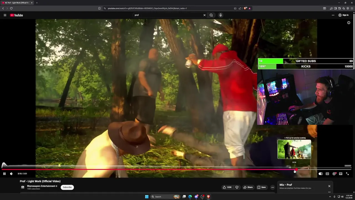Screen dimensions: 355x200
Task: Click the share page icon in address bar
Action: tap(240, 8)
